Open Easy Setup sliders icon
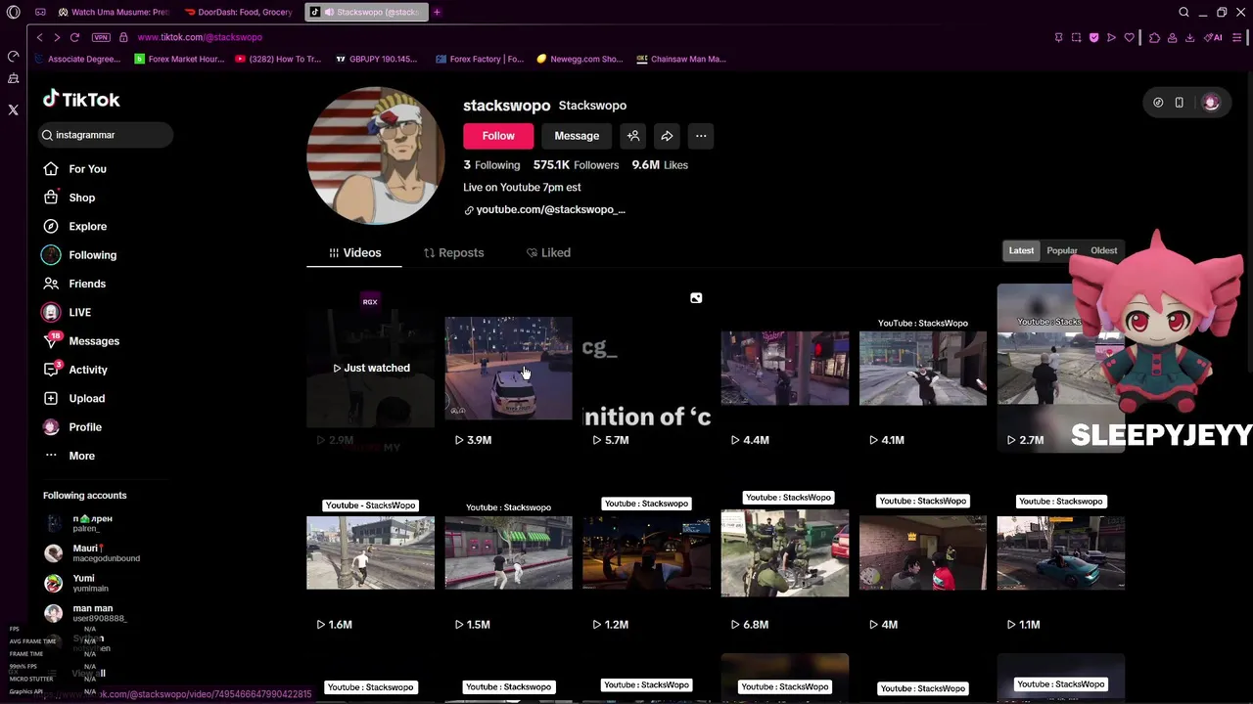The width and height of the screenshot is (1253, 704). (1237, 37)
